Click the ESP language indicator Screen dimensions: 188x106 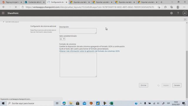pyautogui.click(x=168, y=103)
